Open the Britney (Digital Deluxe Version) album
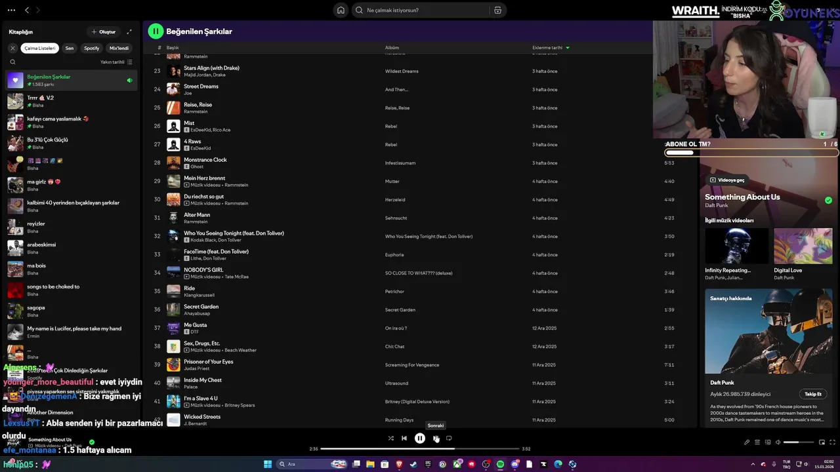 pyautogui.click(x=417, y=401)
